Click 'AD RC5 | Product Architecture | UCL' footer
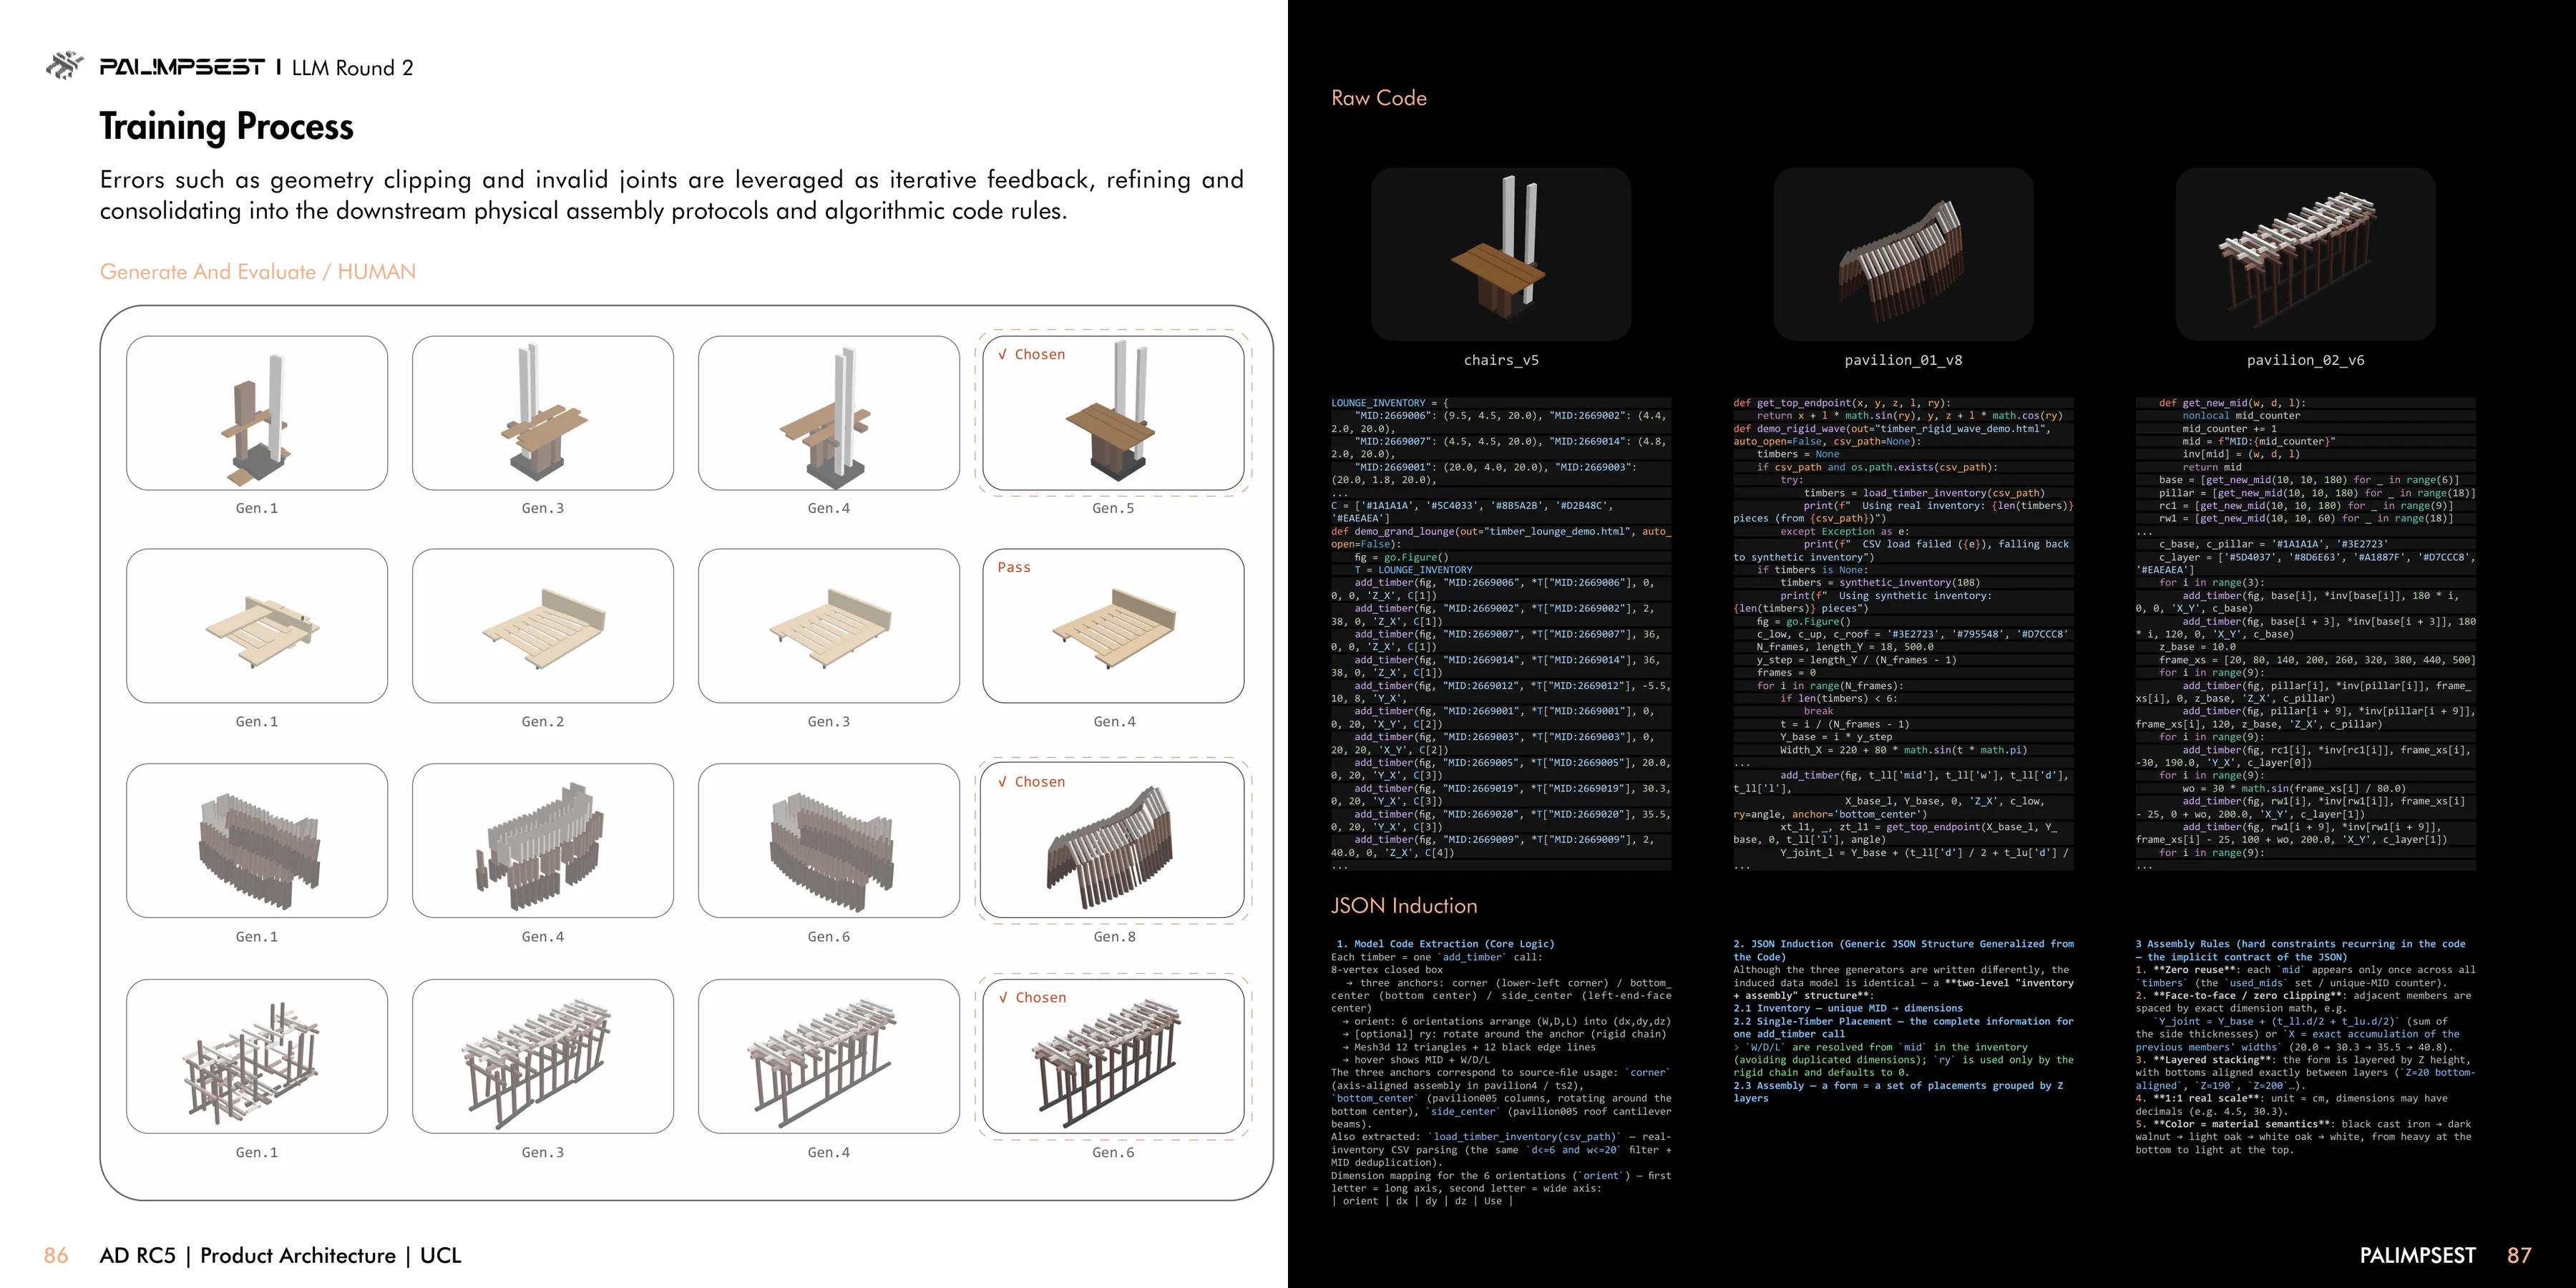This screenshot has height=1288, width=2576. click(281, 1256)
